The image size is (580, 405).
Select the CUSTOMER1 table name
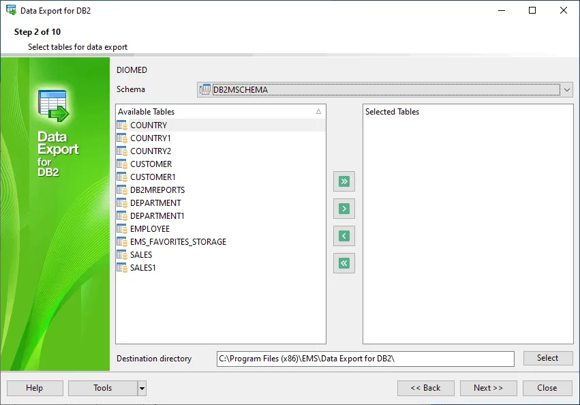point(153,177)
